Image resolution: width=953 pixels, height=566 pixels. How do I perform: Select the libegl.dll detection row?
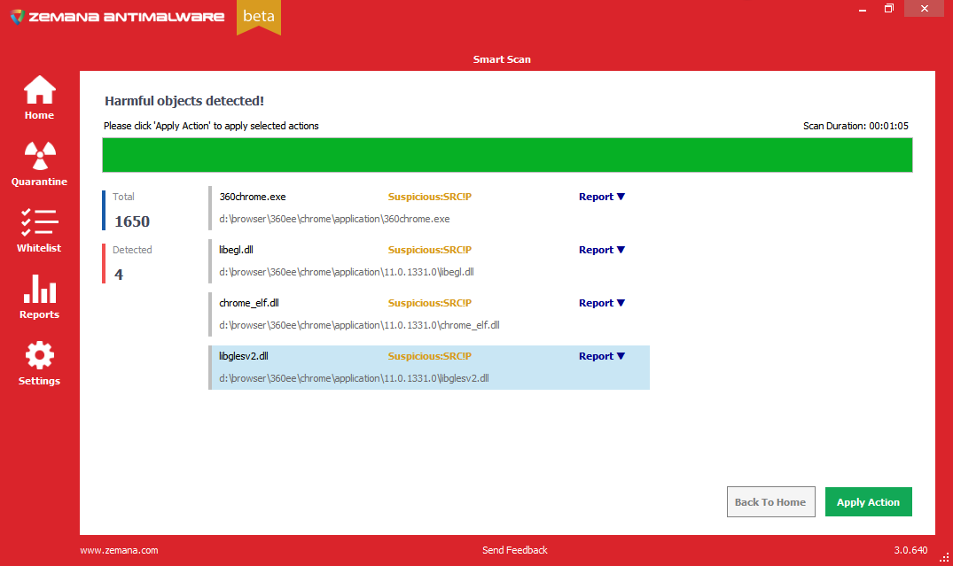(429, 261)
